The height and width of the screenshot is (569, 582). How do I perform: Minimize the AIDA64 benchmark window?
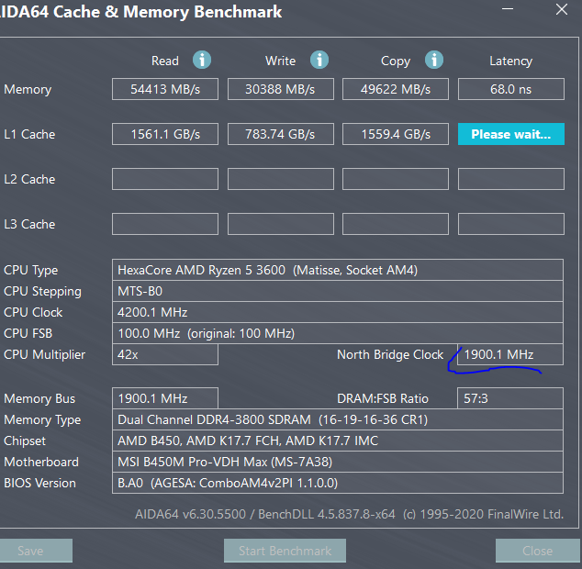[x=508, y=9]
